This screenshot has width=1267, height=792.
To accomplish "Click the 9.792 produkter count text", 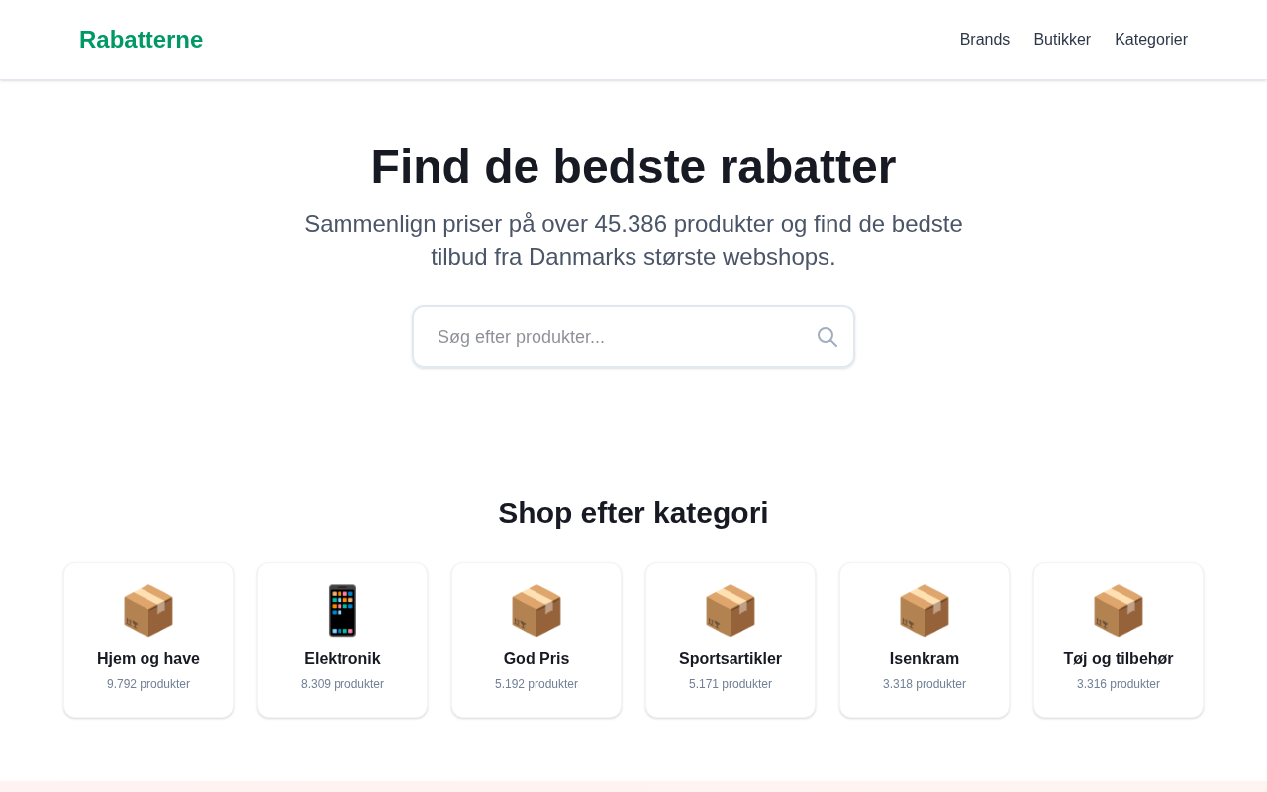I will coord(148,684).
